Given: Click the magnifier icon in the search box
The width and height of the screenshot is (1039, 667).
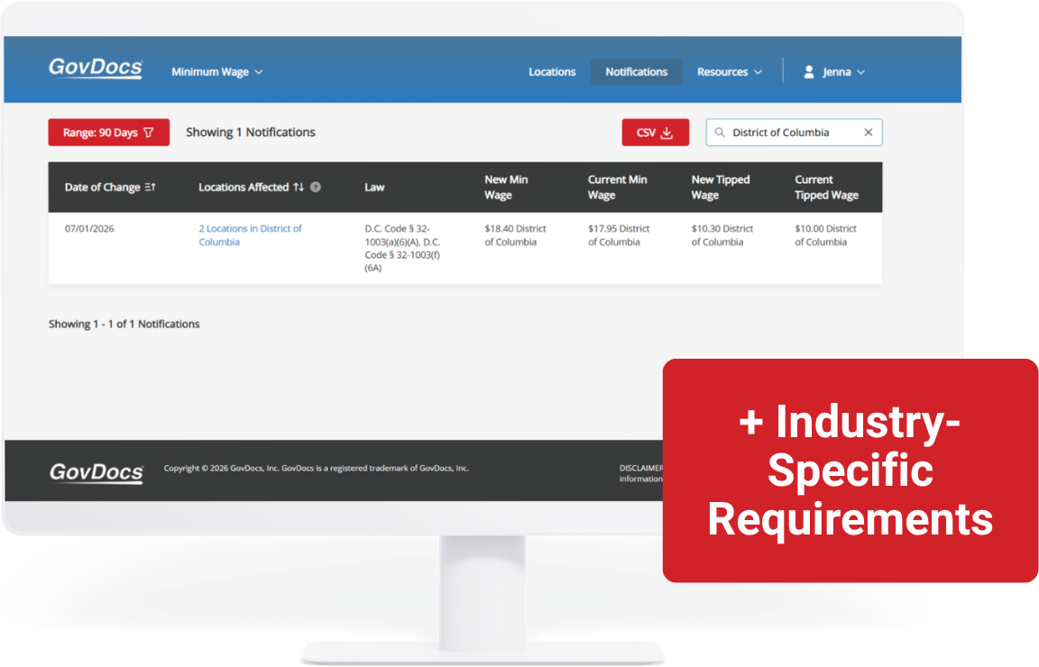Looking at the screenshot, I should pos(720,132).
